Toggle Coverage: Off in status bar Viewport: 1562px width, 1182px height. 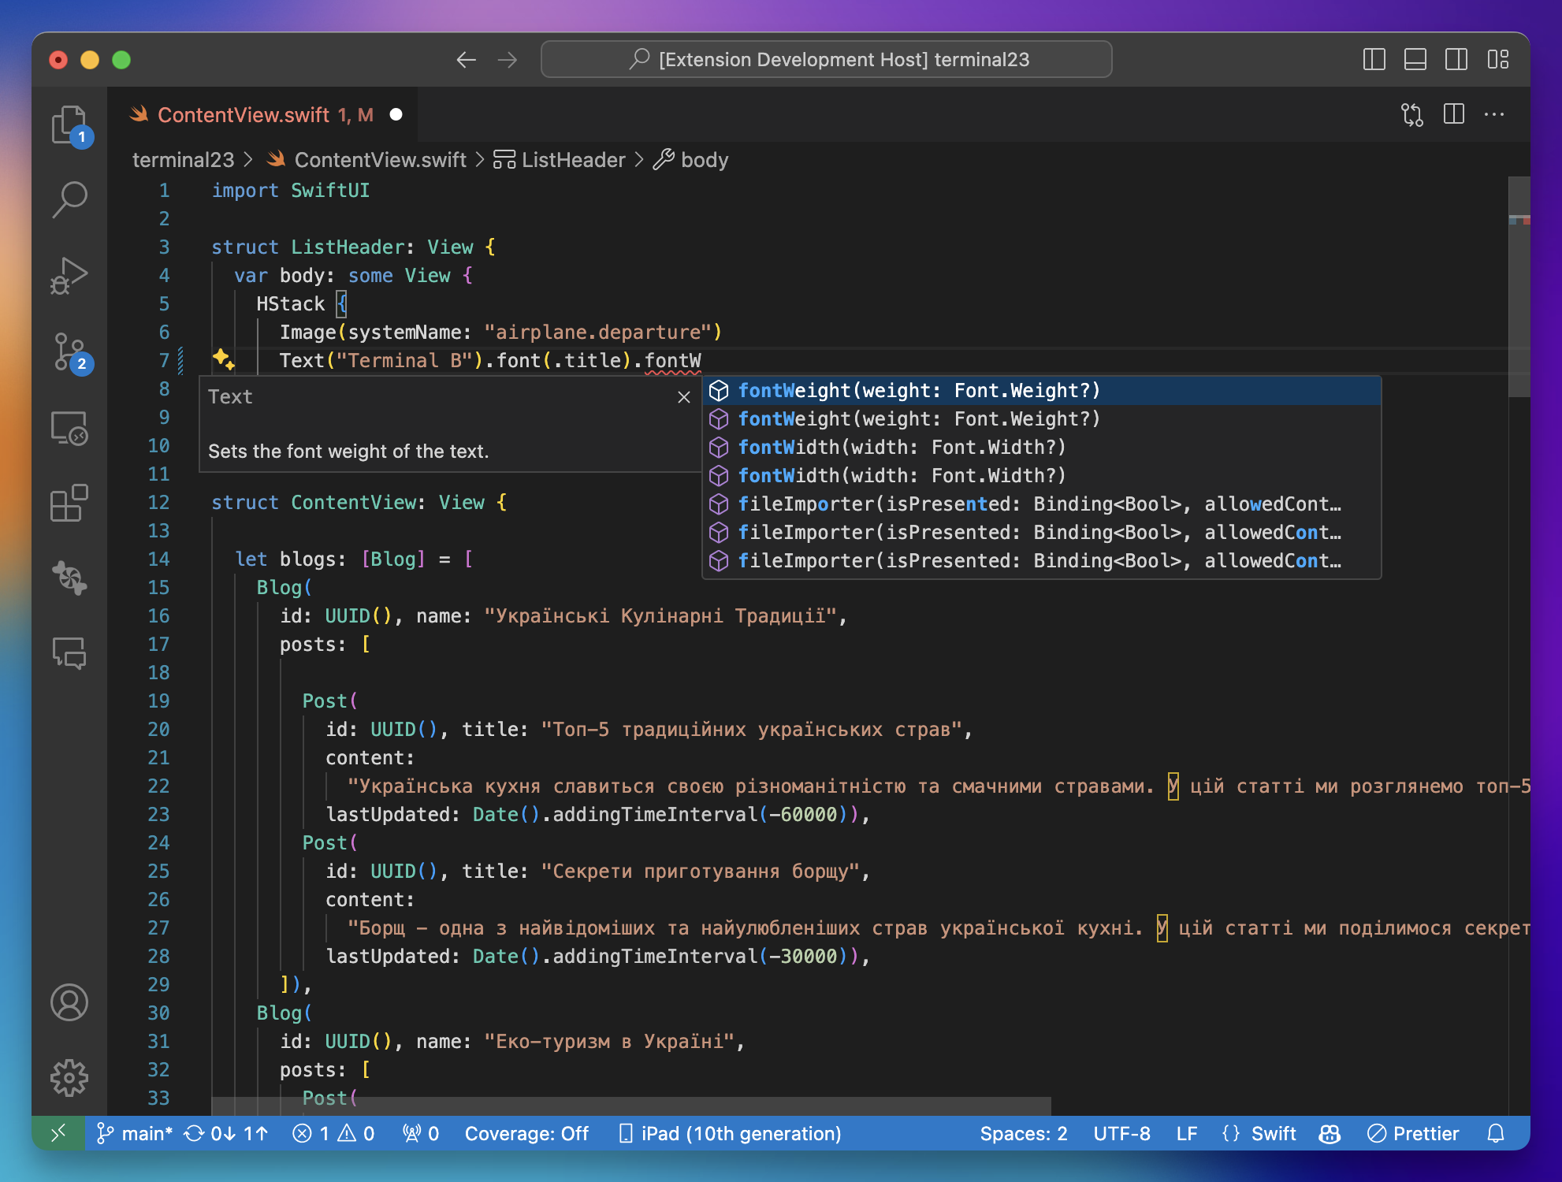click(526, 1133)
